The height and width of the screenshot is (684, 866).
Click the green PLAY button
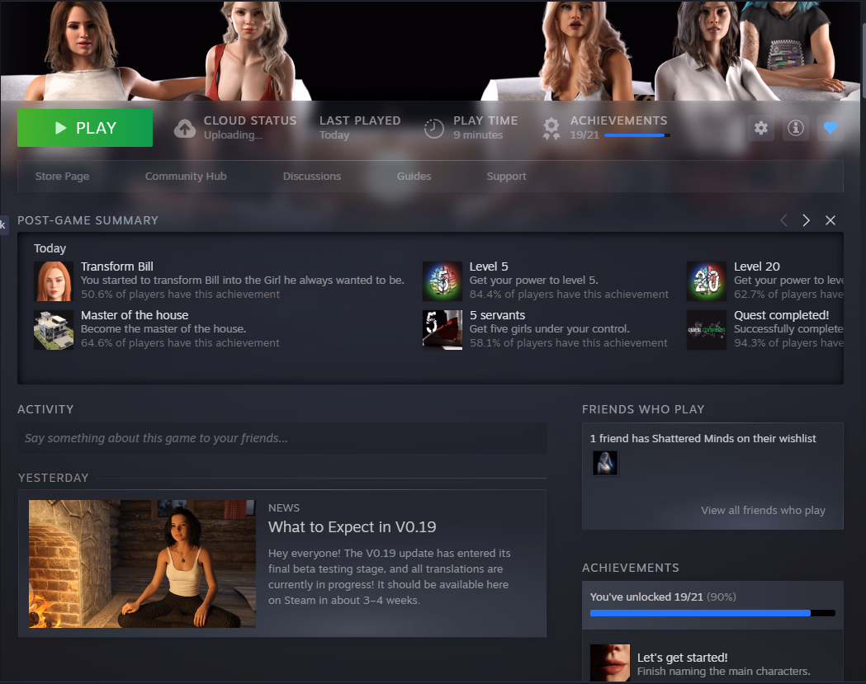tap(85, 128)
